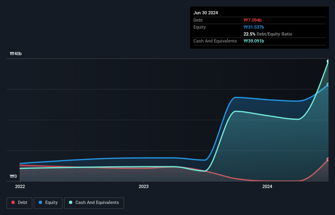Click the red Debt legend dot
This screenshot has height=215, width=335.
13,202
